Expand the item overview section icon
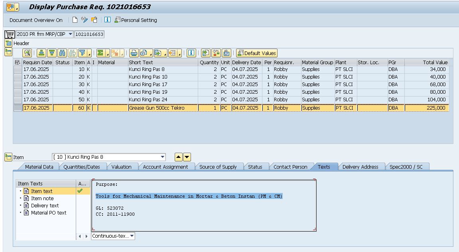Viewport: 459px width, 252px height. coord(8,52)
